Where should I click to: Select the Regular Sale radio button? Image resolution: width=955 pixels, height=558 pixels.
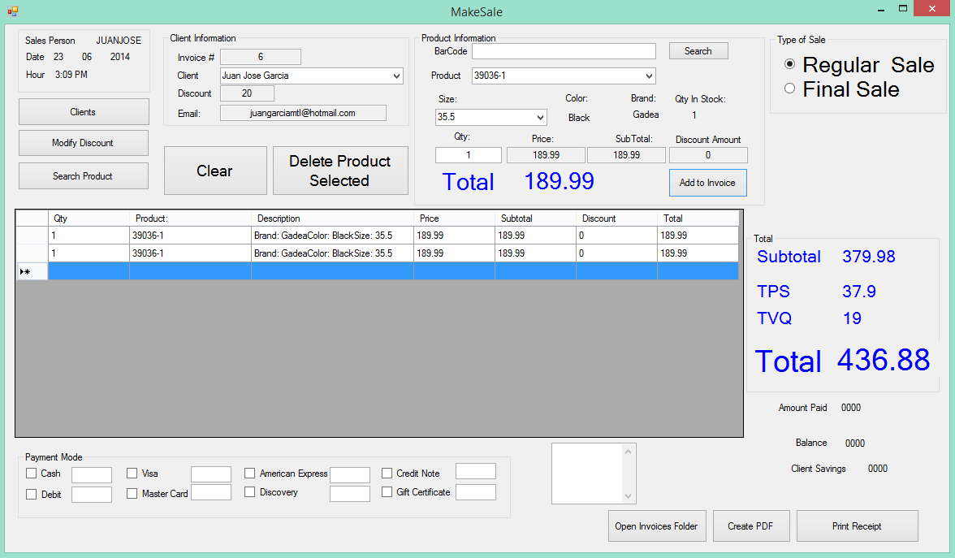(790, 64)
